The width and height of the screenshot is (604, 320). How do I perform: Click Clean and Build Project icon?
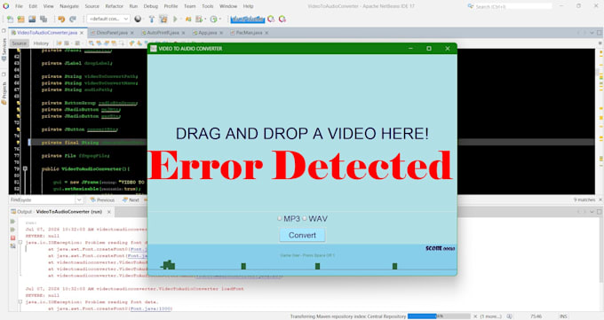(x=163, y=19)
